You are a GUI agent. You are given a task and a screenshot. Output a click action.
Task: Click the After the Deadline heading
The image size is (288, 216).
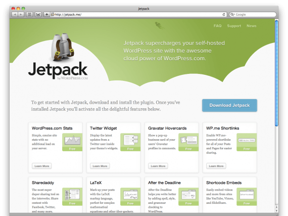point(164,183)
